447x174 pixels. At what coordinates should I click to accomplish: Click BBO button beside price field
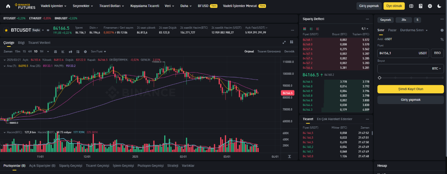(x=437, y=53)
